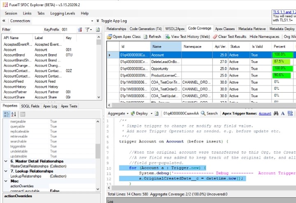Click the Deploy icon in code toolbar
The width and height of the screenshot is (296, 203).
click(133, 113)
